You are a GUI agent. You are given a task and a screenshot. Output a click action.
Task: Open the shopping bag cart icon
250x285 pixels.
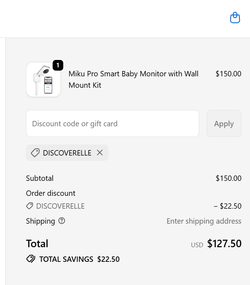(235, 17)
